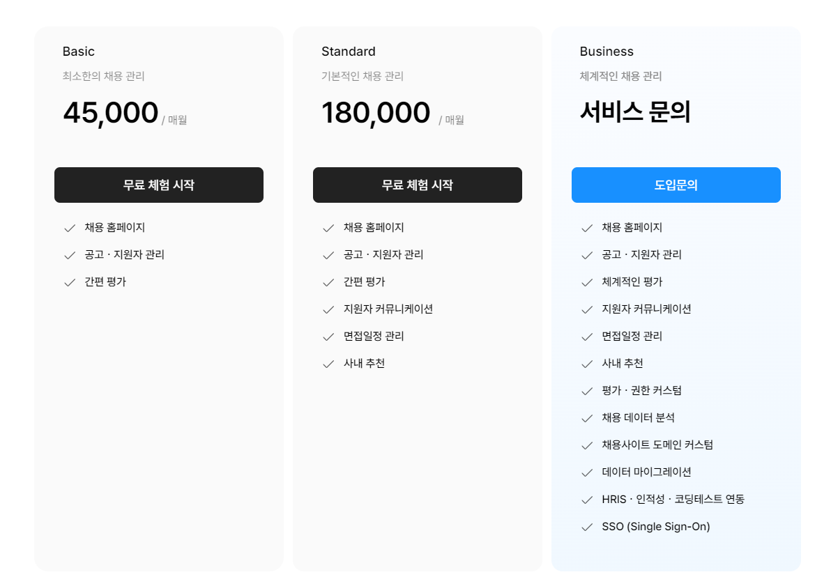The image size is (831, 586).
Task: Select the checkmark next to 채용 데이터 분석
Action: pos(586,417)
